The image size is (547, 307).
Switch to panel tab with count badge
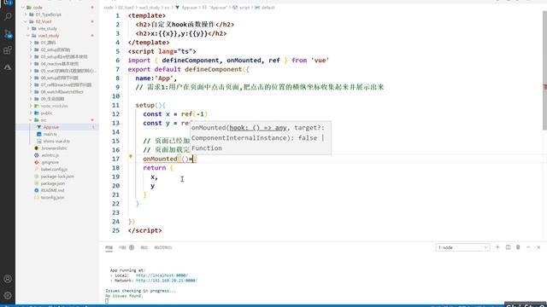[x=126, y=247]
